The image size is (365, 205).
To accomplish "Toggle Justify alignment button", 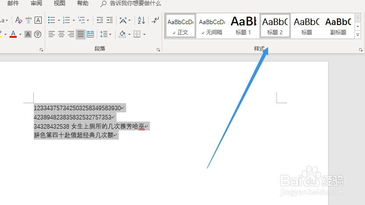I will 81,34.
